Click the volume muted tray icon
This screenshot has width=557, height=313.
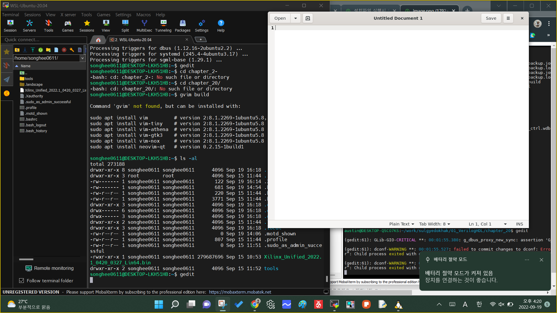501,304
